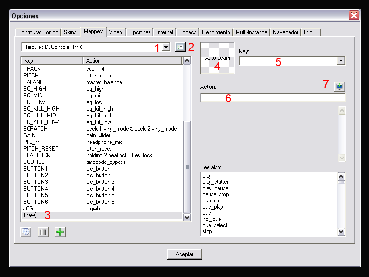Open the Info tab

pyautogui.click(x=310, y=32)
